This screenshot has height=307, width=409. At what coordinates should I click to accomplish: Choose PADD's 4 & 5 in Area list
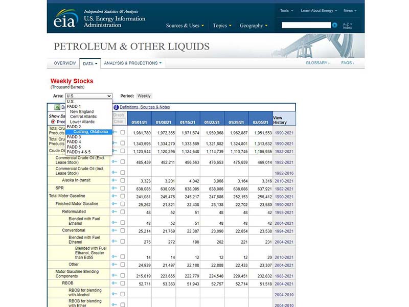pyautogui.click(x=88, y=152)
